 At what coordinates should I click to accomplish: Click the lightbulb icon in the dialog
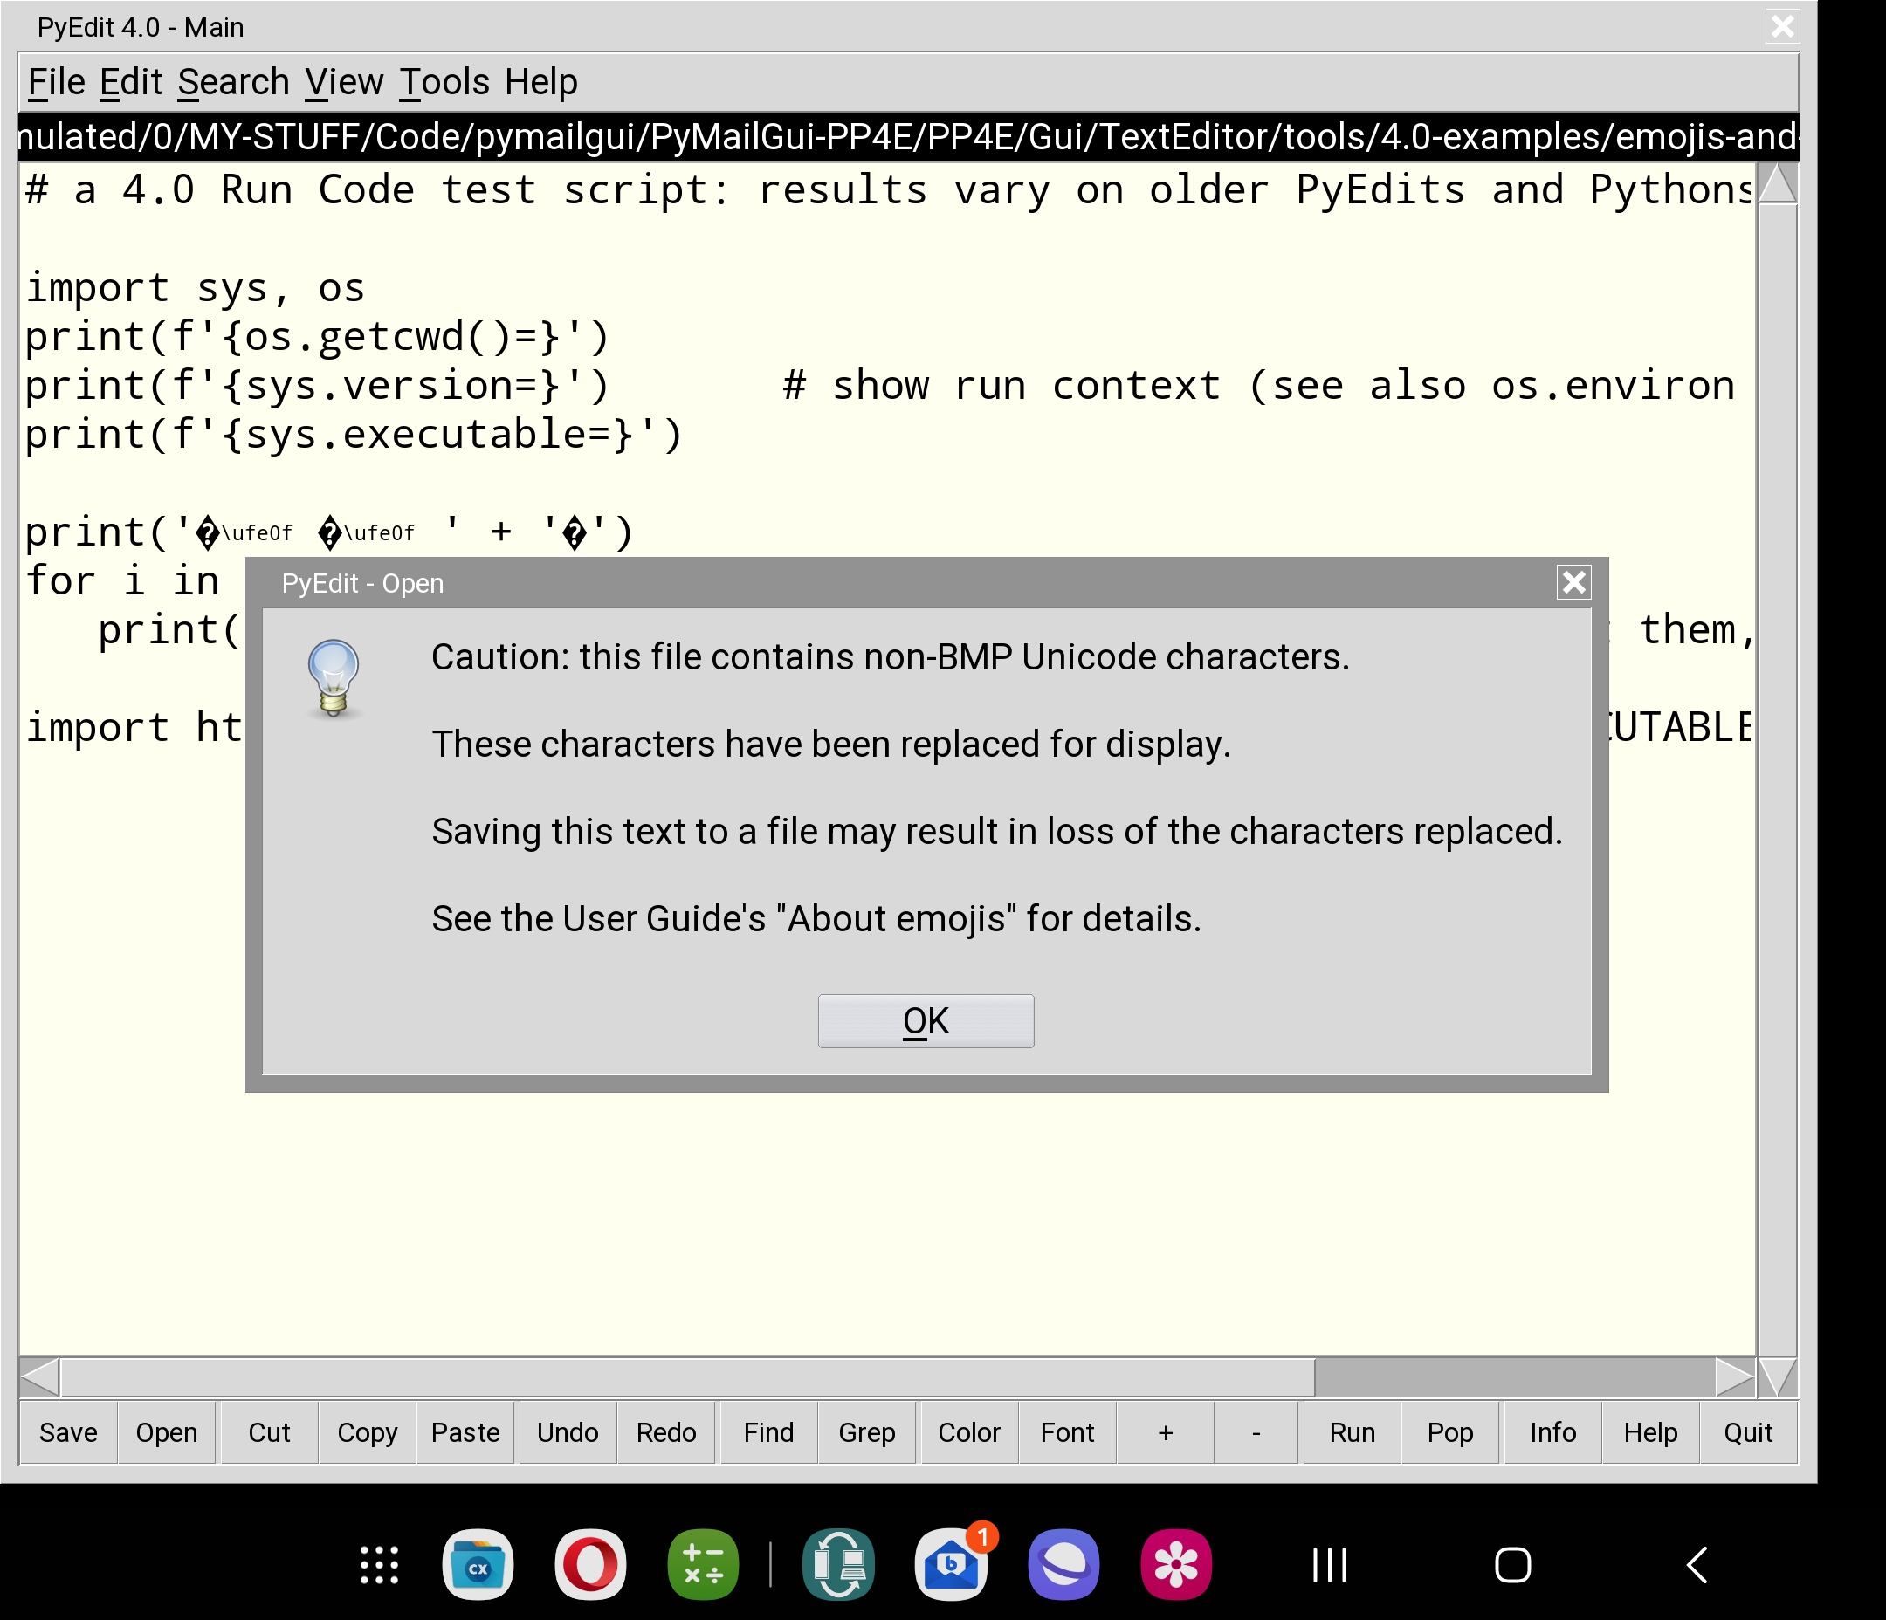pos(334,678)
